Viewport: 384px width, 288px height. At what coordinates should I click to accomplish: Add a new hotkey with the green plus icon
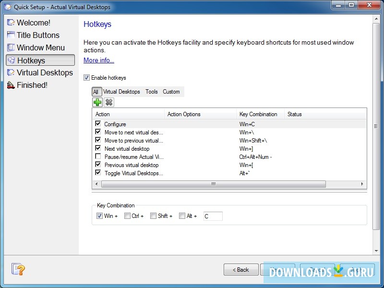(97, 102)
